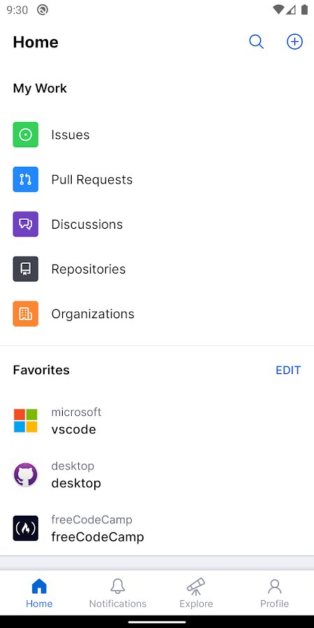Select the Home tab
Screen dimensions: 314x628
pos(39,593)
